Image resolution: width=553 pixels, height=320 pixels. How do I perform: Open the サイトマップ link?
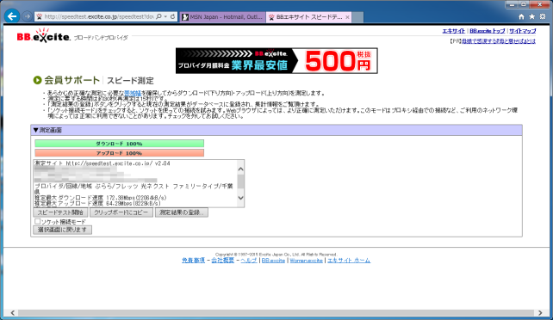coord(522,31)
